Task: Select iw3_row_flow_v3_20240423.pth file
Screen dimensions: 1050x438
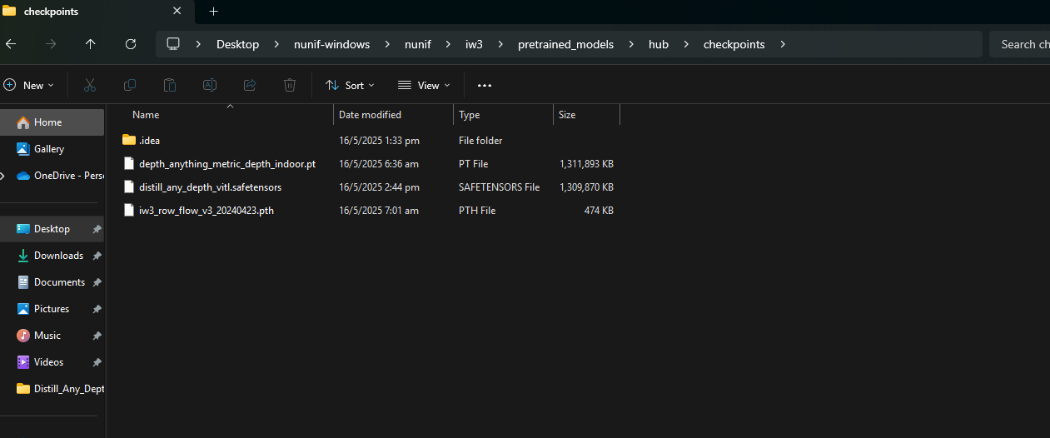Action: tap(207, 211)
